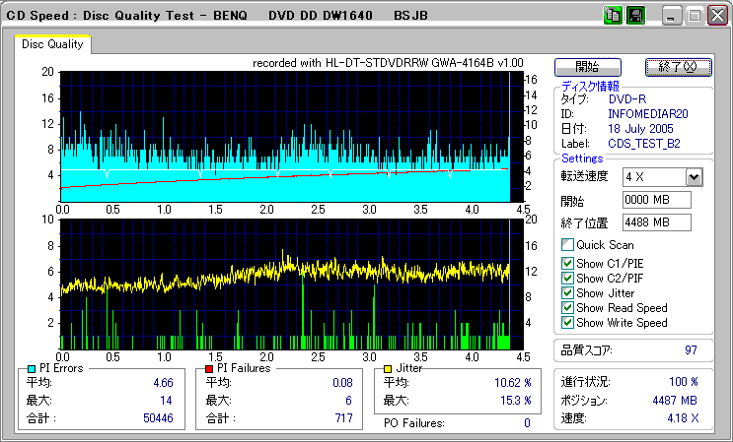Viewport: 733px width, 442px height.
Task: Click the floppy disk save icon
Action: [635, 16]
